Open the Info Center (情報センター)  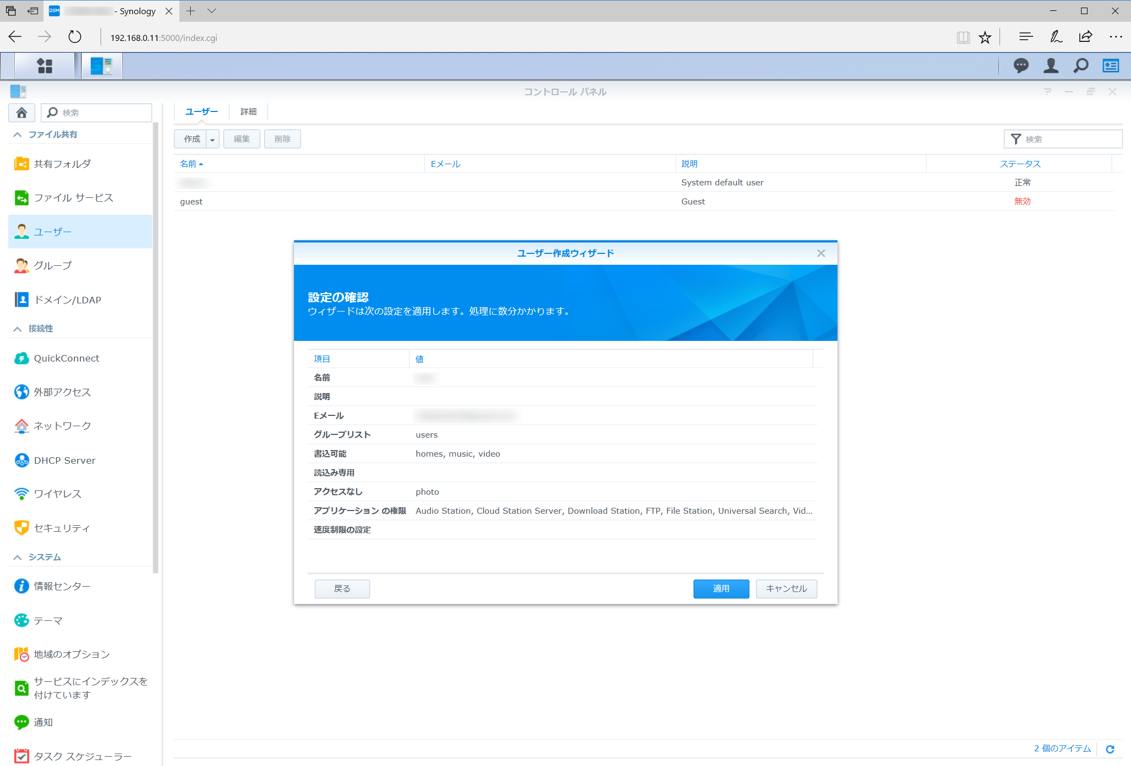[62, 586]
